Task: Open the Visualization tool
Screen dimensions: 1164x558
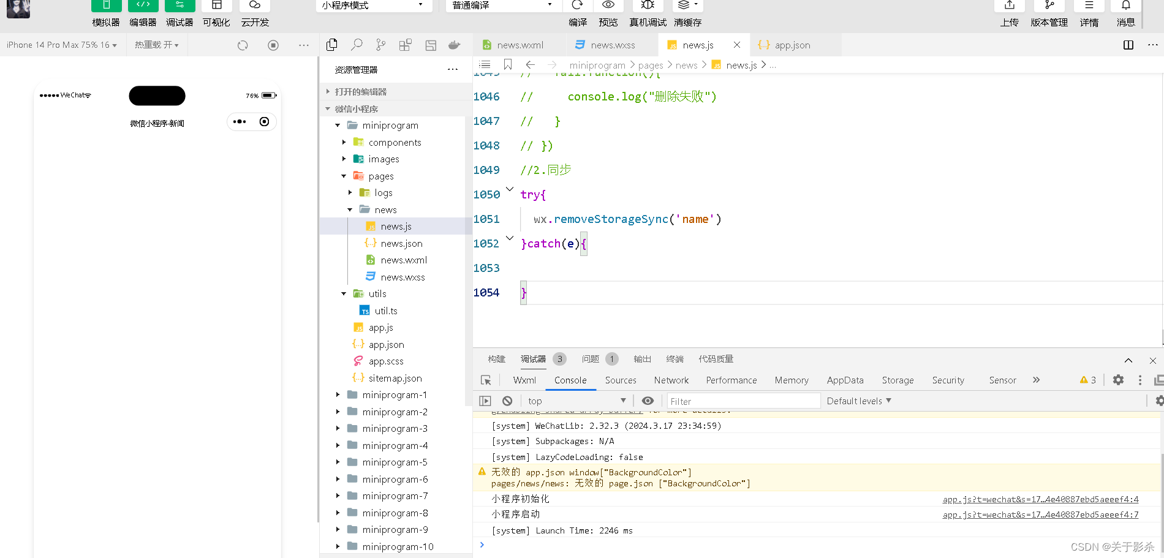Action: coord(216,6)
